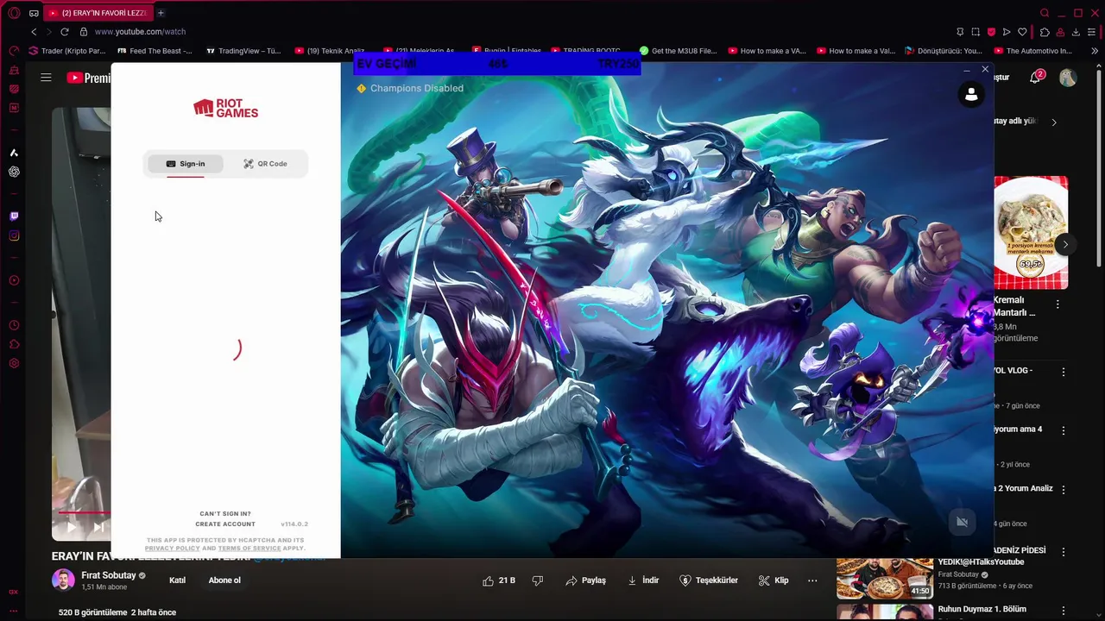Click the Riot client profile avatar icon
The width and height of the screenshot is (1105, 621).
pyautogui.click(x=971, y=95)
